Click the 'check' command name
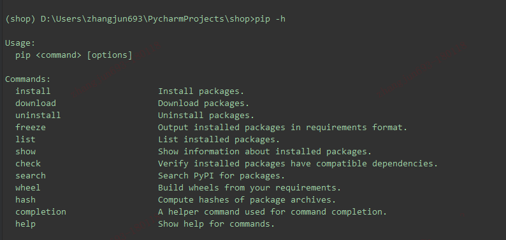This screenshot has height=240, width=506. coord(28,163)
